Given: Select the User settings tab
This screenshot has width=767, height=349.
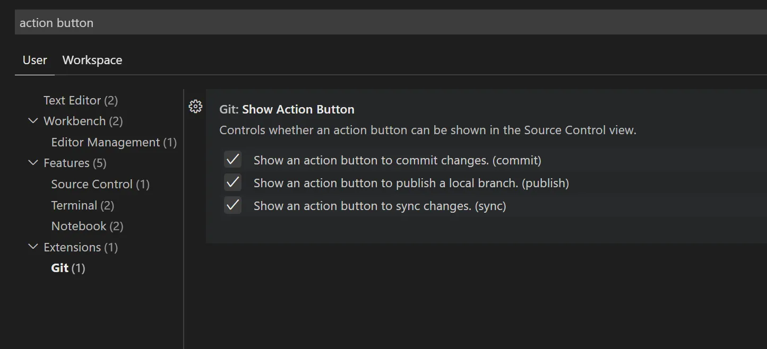Looking at the screenshot, I should (x=35, y=60).
